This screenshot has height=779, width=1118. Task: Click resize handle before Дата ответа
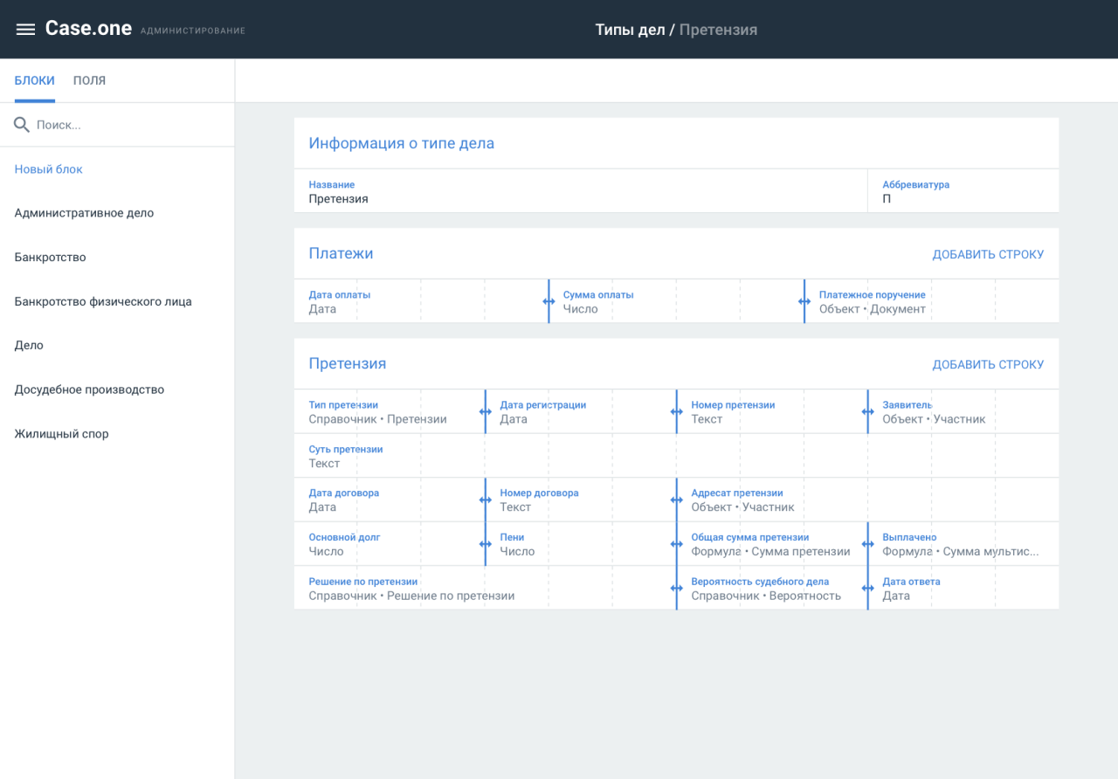(868, 588)
